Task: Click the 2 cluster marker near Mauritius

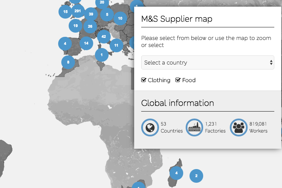Action: point(196,176)
